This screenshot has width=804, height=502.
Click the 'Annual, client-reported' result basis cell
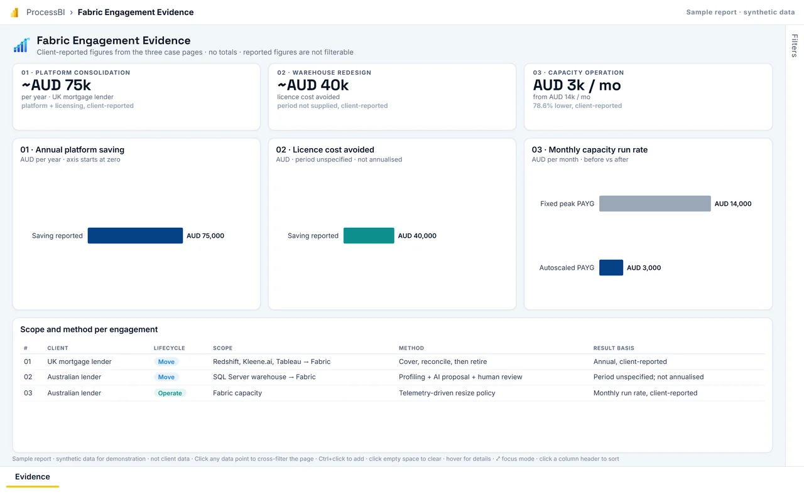coord(630,362)
